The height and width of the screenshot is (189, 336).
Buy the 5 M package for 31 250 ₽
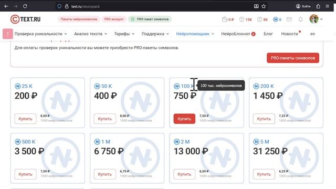click(x=264, y=174)
